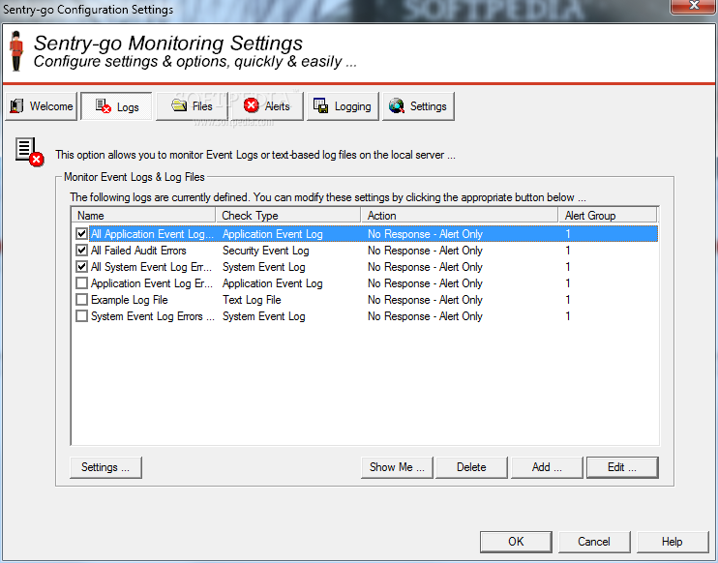Close the Sentry-go Configuration Settings window
The image size is (718, 563).
point(694,6)
